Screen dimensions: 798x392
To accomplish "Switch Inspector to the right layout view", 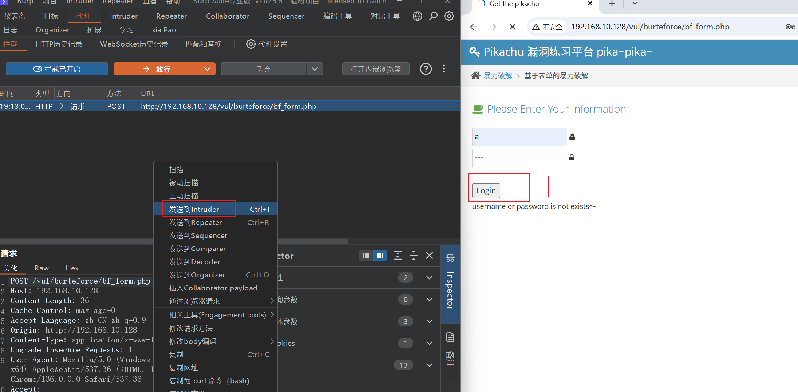I will point(380,256).
